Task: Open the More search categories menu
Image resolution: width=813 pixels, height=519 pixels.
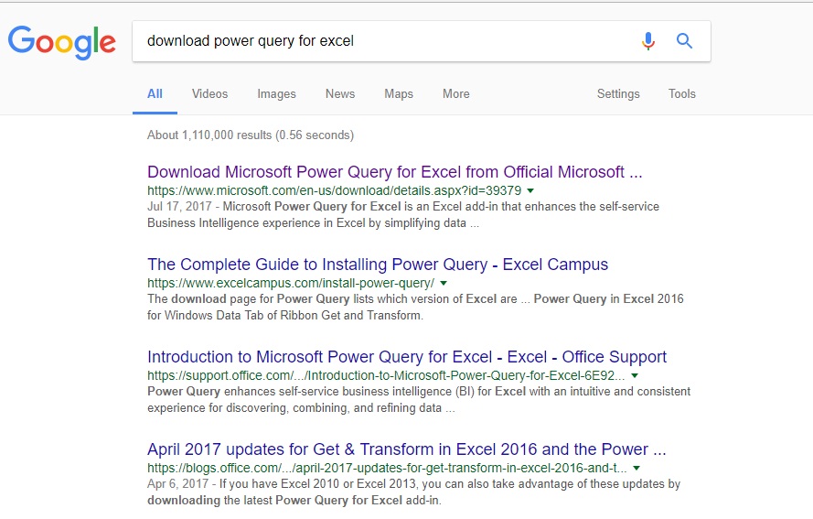Action: point(455,93)
